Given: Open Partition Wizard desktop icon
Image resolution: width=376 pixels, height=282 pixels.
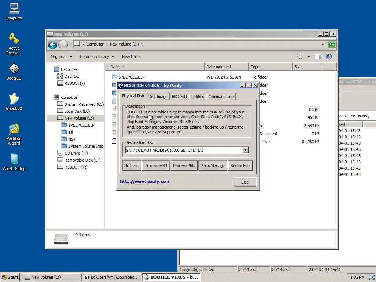Looking at the screenshot, I should [14, 134].
